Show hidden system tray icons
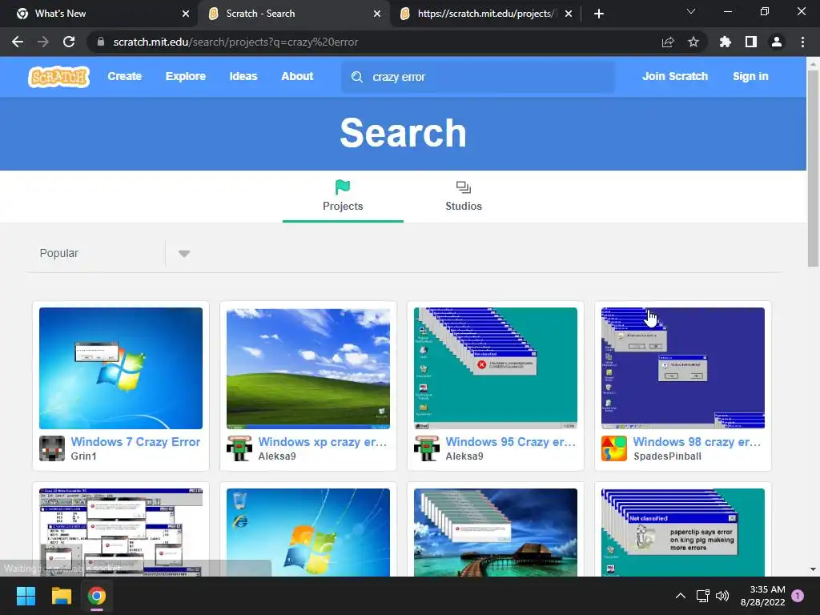Viewport: 820px width, 615px height. [x=681, y=596]
